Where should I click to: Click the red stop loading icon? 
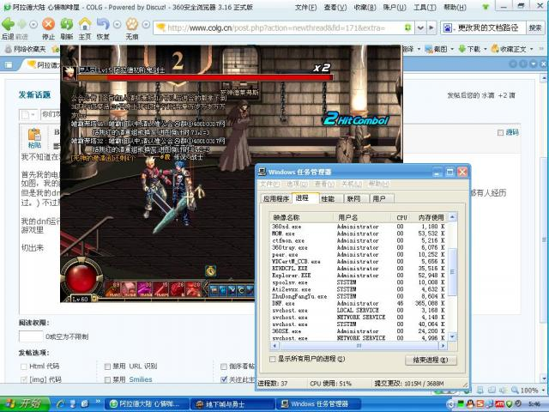[48, 26]
